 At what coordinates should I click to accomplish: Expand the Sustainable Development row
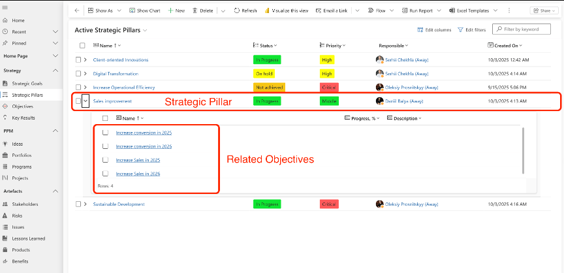[86, 204]
